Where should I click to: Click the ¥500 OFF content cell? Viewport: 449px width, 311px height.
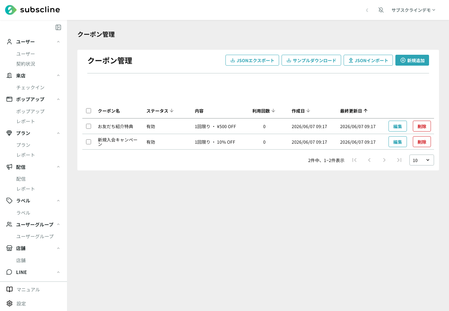215,127
